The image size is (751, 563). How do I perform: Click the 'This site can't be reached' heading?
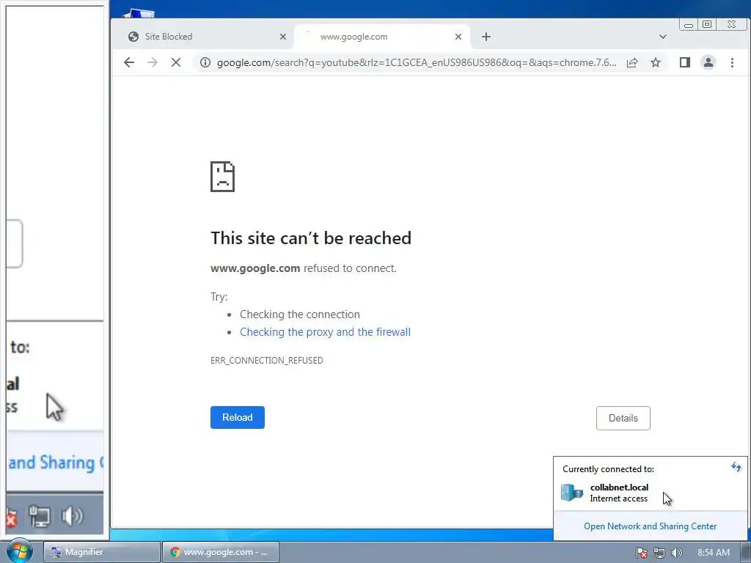pyautogui.click(x=311, y=238)
